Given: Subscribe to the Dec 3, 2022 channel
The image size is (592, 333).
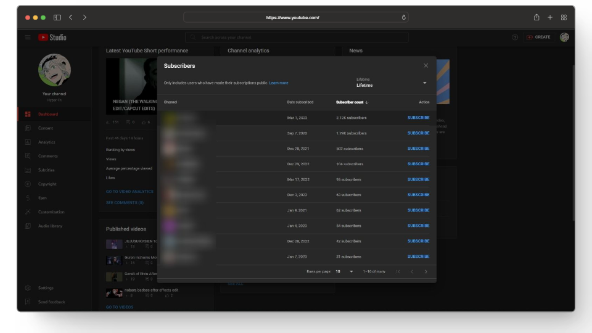Looking at the screenshot, I should point(418,195).
